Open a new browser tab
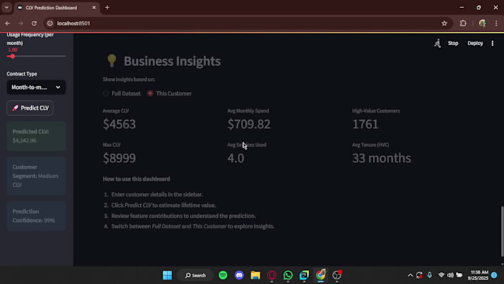 [107, 7]
